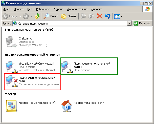Click the window title bar system icon

click(x=3, y=3)
